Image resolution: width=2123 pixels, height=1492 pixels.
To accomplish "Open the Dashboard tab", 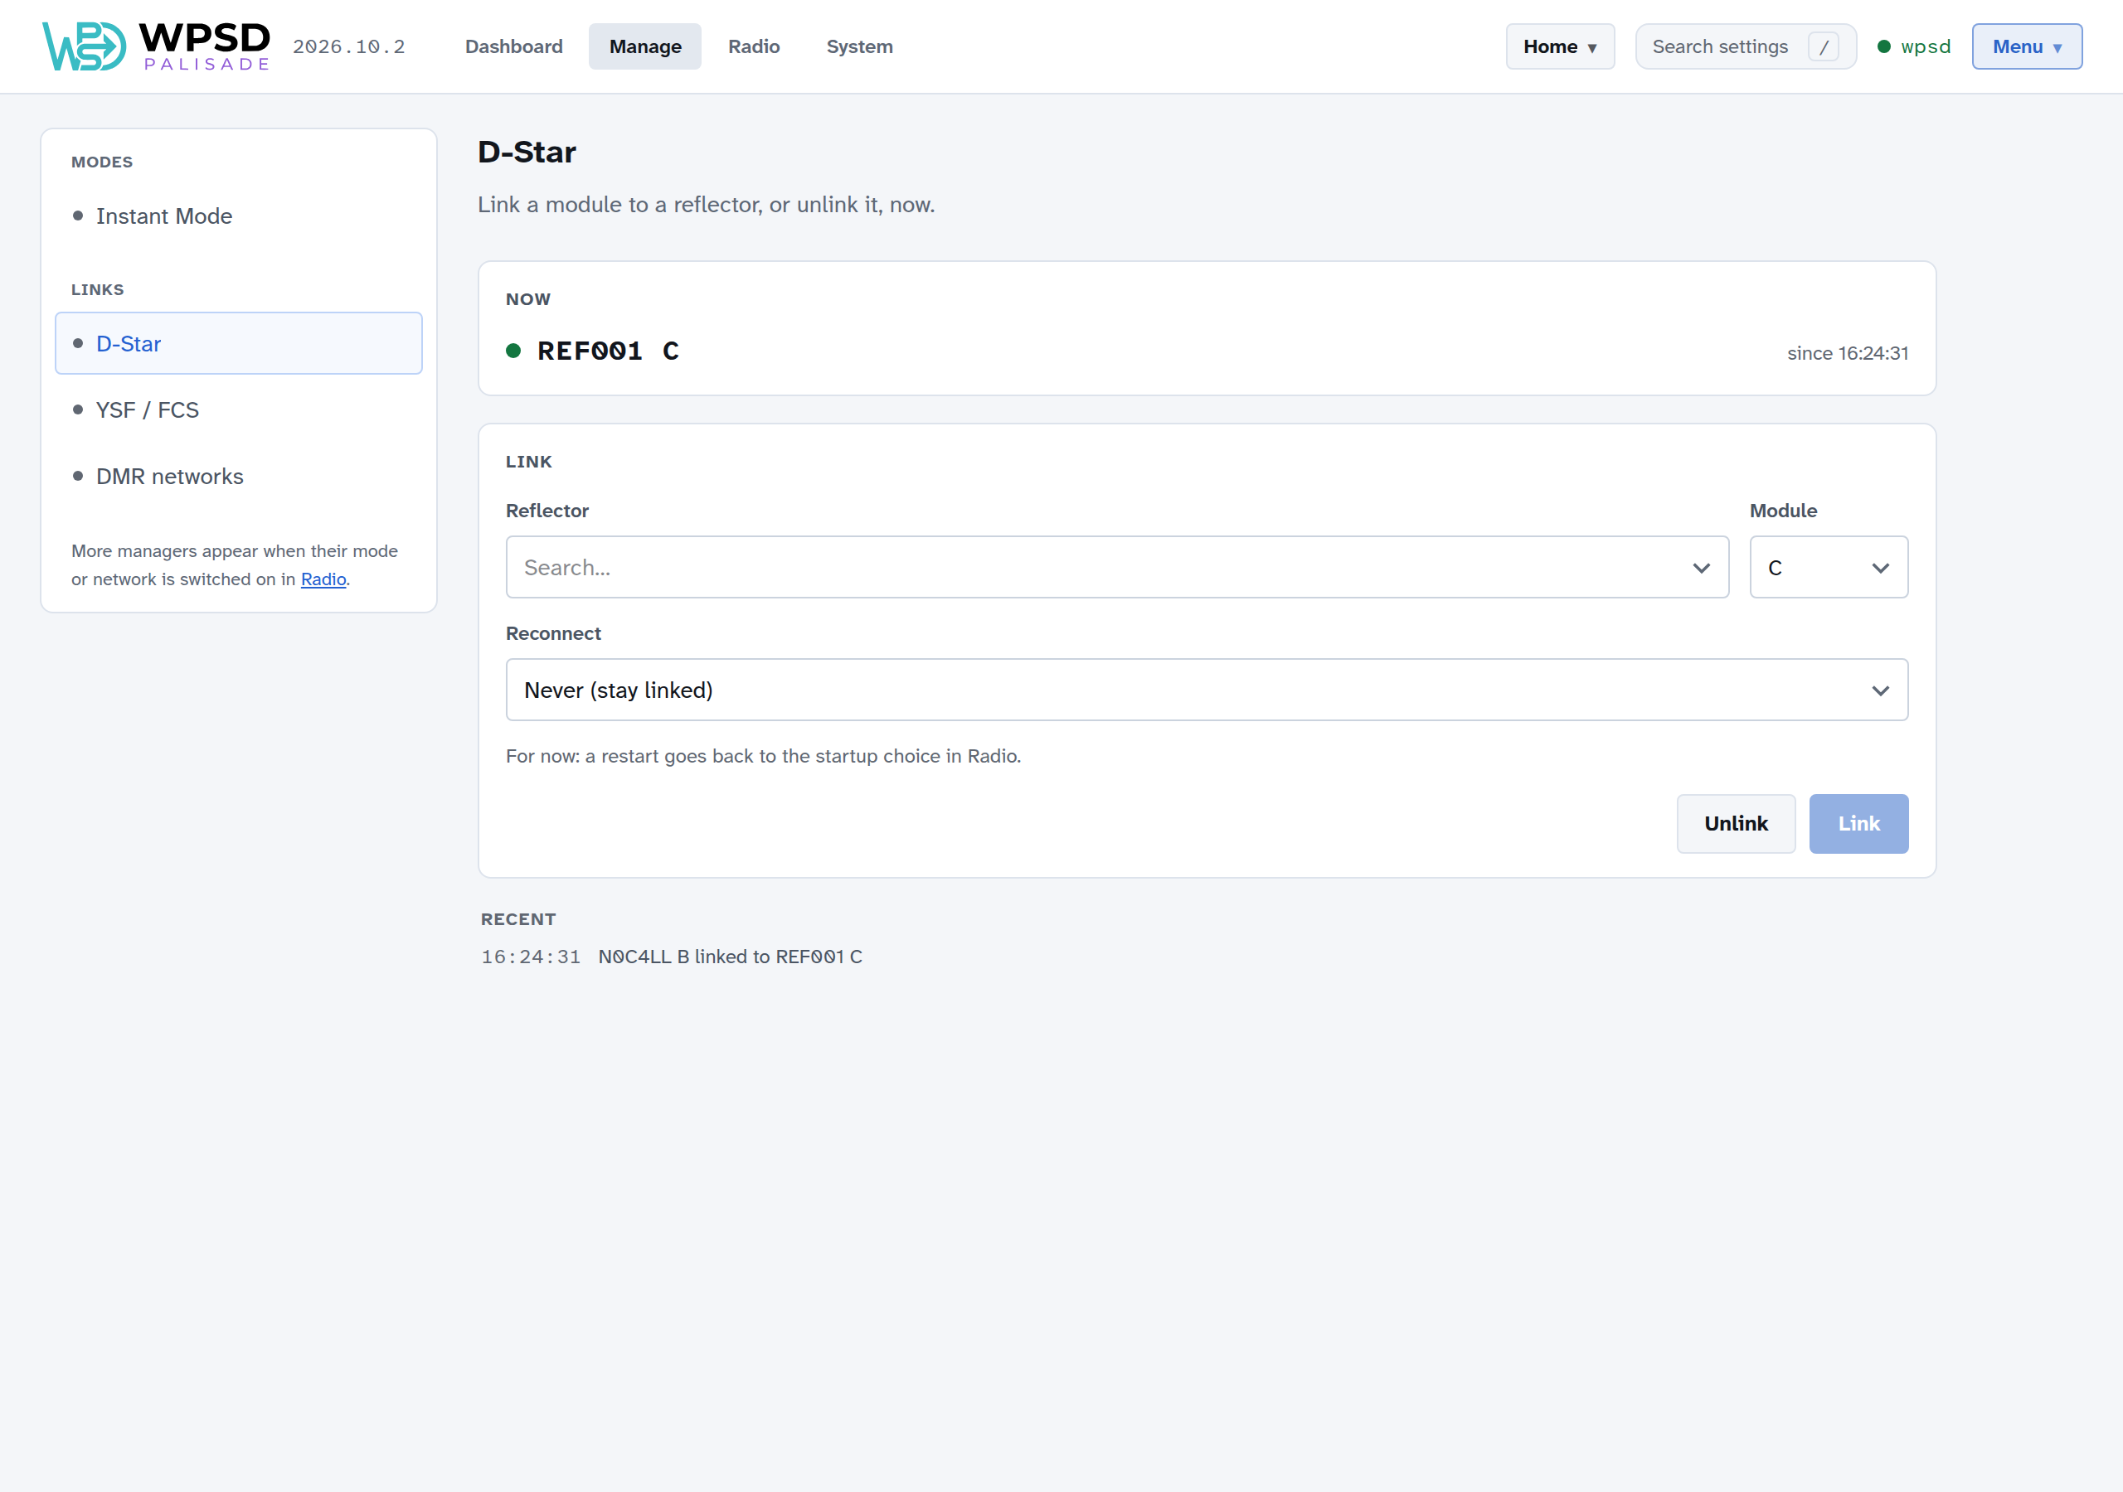I will 513,46.
